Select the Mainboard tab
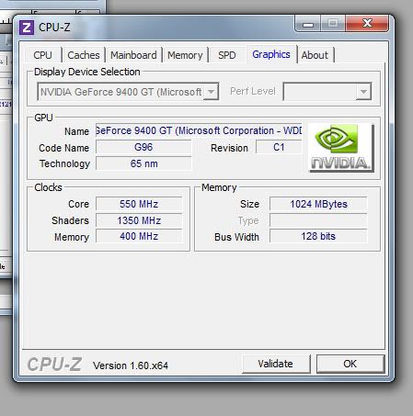Screen dimensions: 413x416 (x=133, y=55)
